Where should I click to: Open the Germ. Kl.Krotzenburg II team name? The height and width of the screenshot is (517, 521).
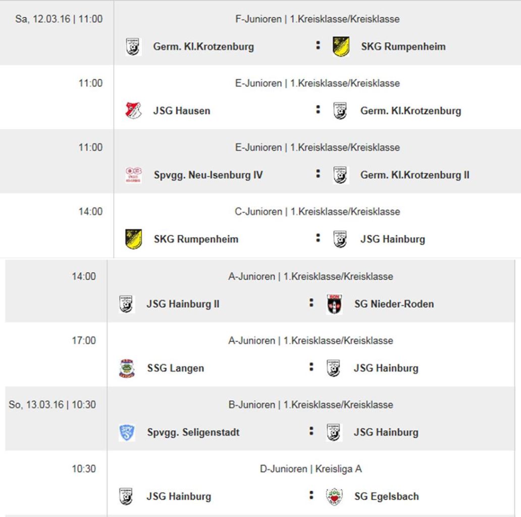(x=414, y=175)
